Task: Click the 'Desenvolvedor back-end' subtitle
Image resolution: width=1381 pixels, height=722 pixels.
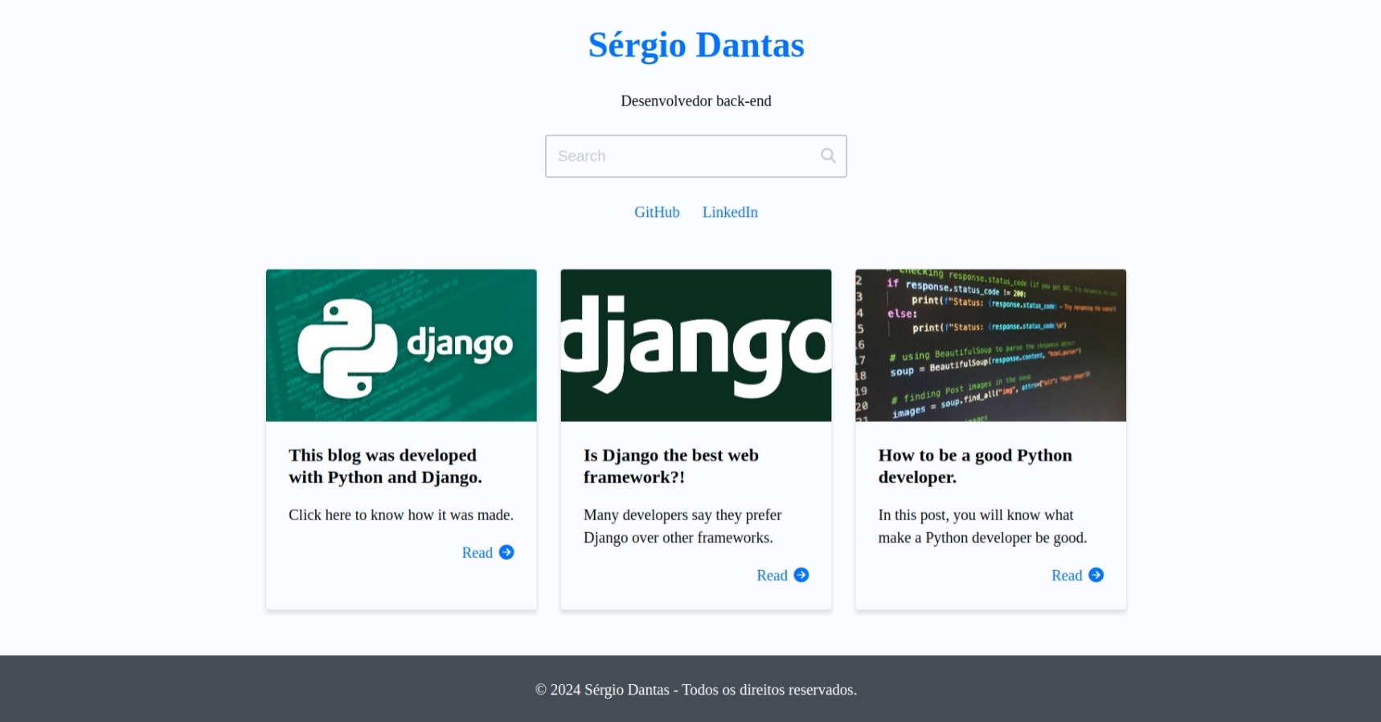Action: click(696, 101)
